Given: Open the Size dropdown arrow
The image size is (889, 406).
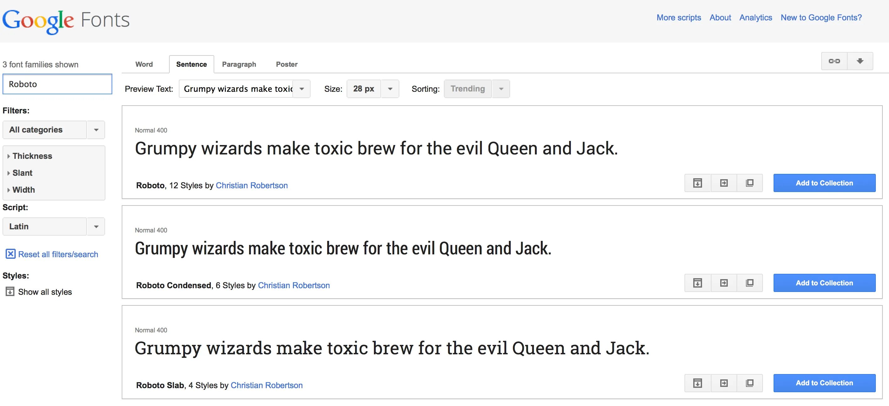Looking at the screenshot, I should pyautogui.click(x=390, y=89).
